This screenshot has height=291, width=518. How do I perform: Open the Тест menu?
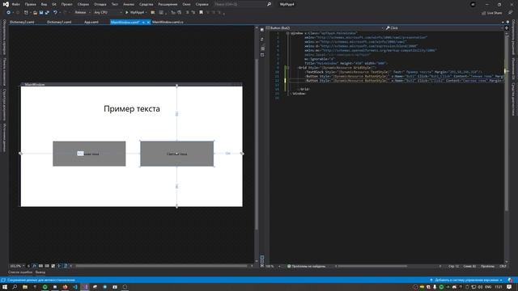pyautogui.click(x=115, y=4)
